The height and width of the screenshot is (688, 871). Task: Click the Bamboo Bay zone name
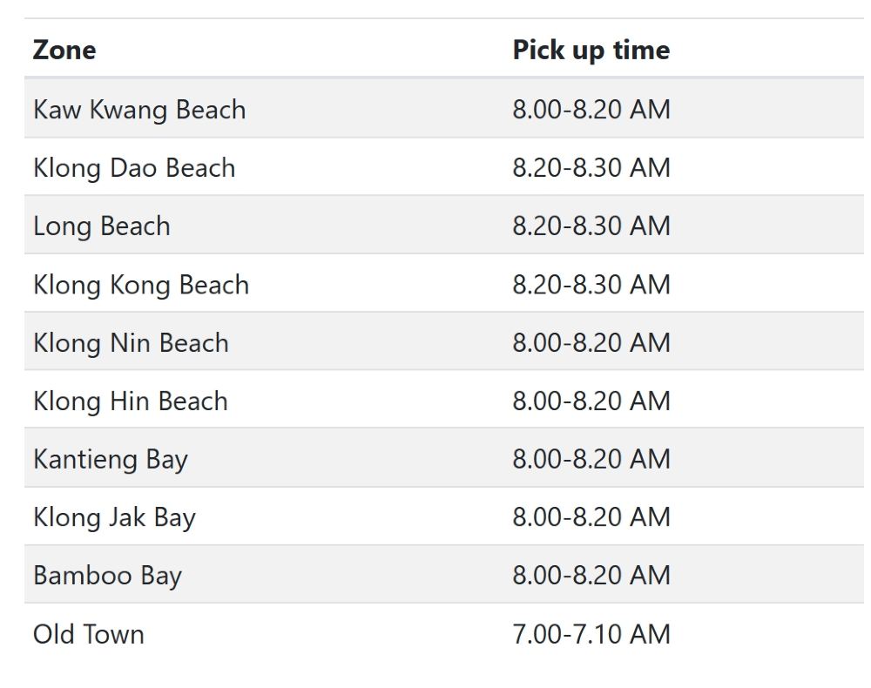click(107, 576)
